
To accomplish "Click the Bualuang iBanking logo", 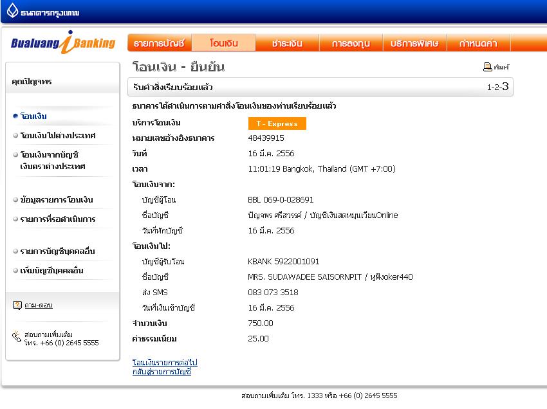I will click(x=63, y=42).
